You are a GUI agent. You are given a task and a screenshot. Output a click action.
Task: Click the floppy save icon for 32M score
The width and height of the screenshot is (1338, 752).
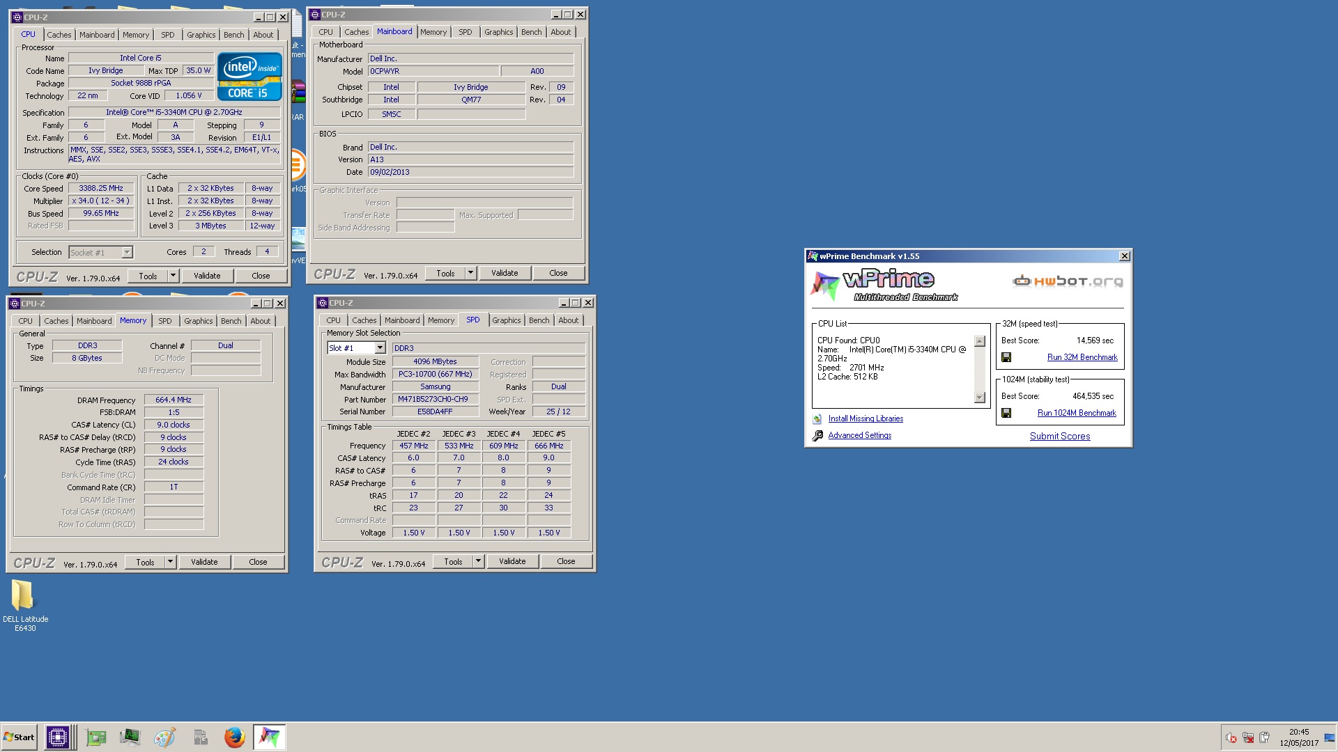1006,357
